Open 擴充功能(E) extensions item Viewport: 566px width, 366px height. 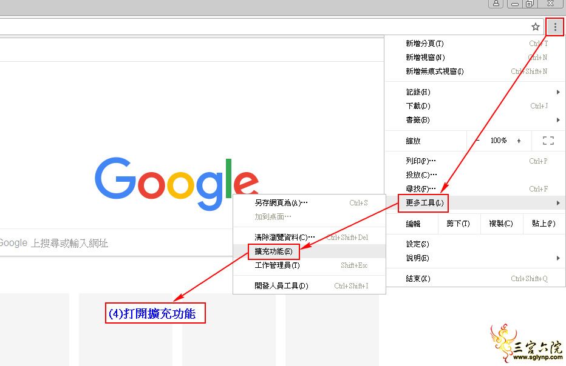point(309,251)
